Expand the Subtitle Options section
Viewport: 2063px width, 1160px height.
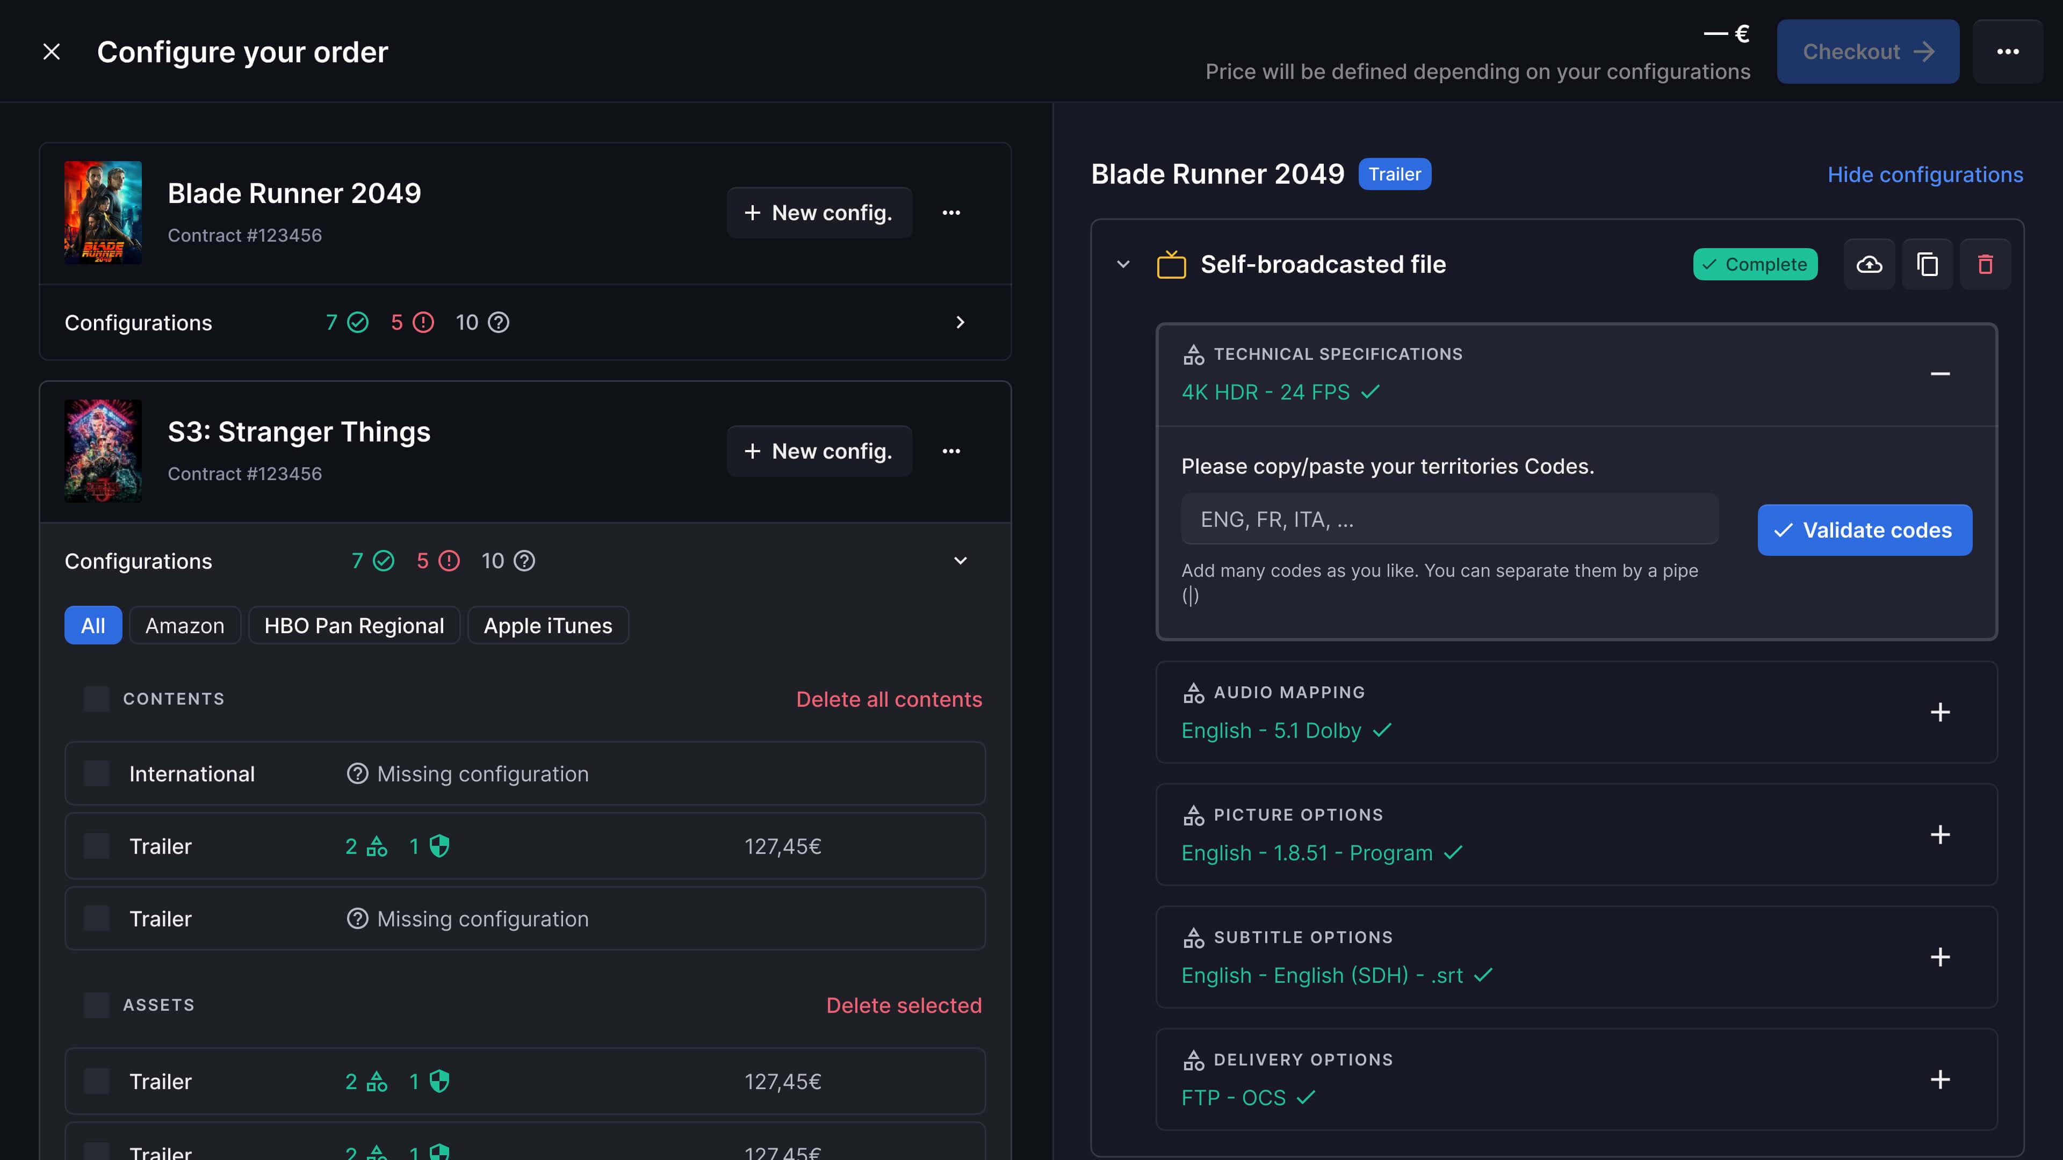[1939, 958]
